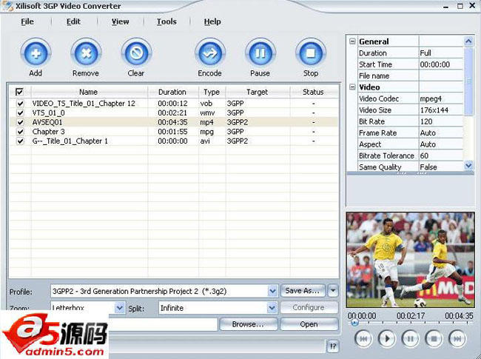Viewport: 481px width, 359px height.
Task: Open the Profile dropdown list
Action: (x=272, y=291)
